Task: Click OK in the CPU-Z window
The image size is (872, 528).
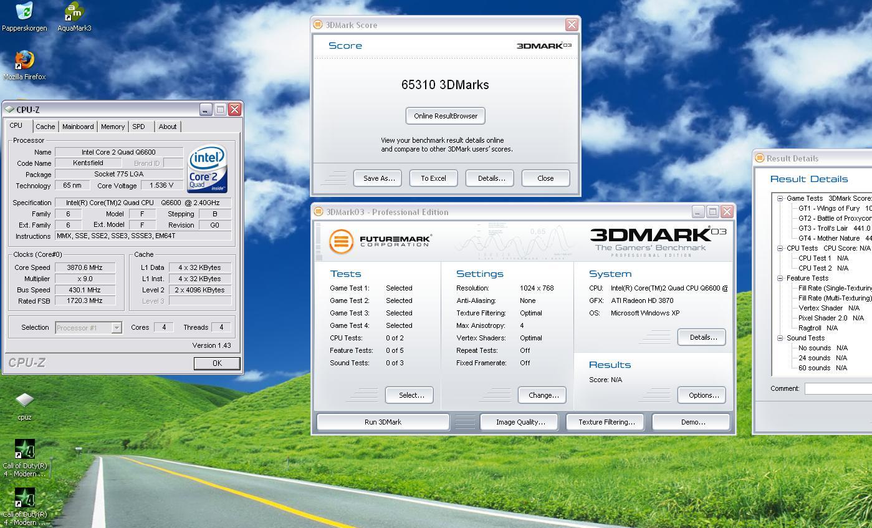Action: 217,363
